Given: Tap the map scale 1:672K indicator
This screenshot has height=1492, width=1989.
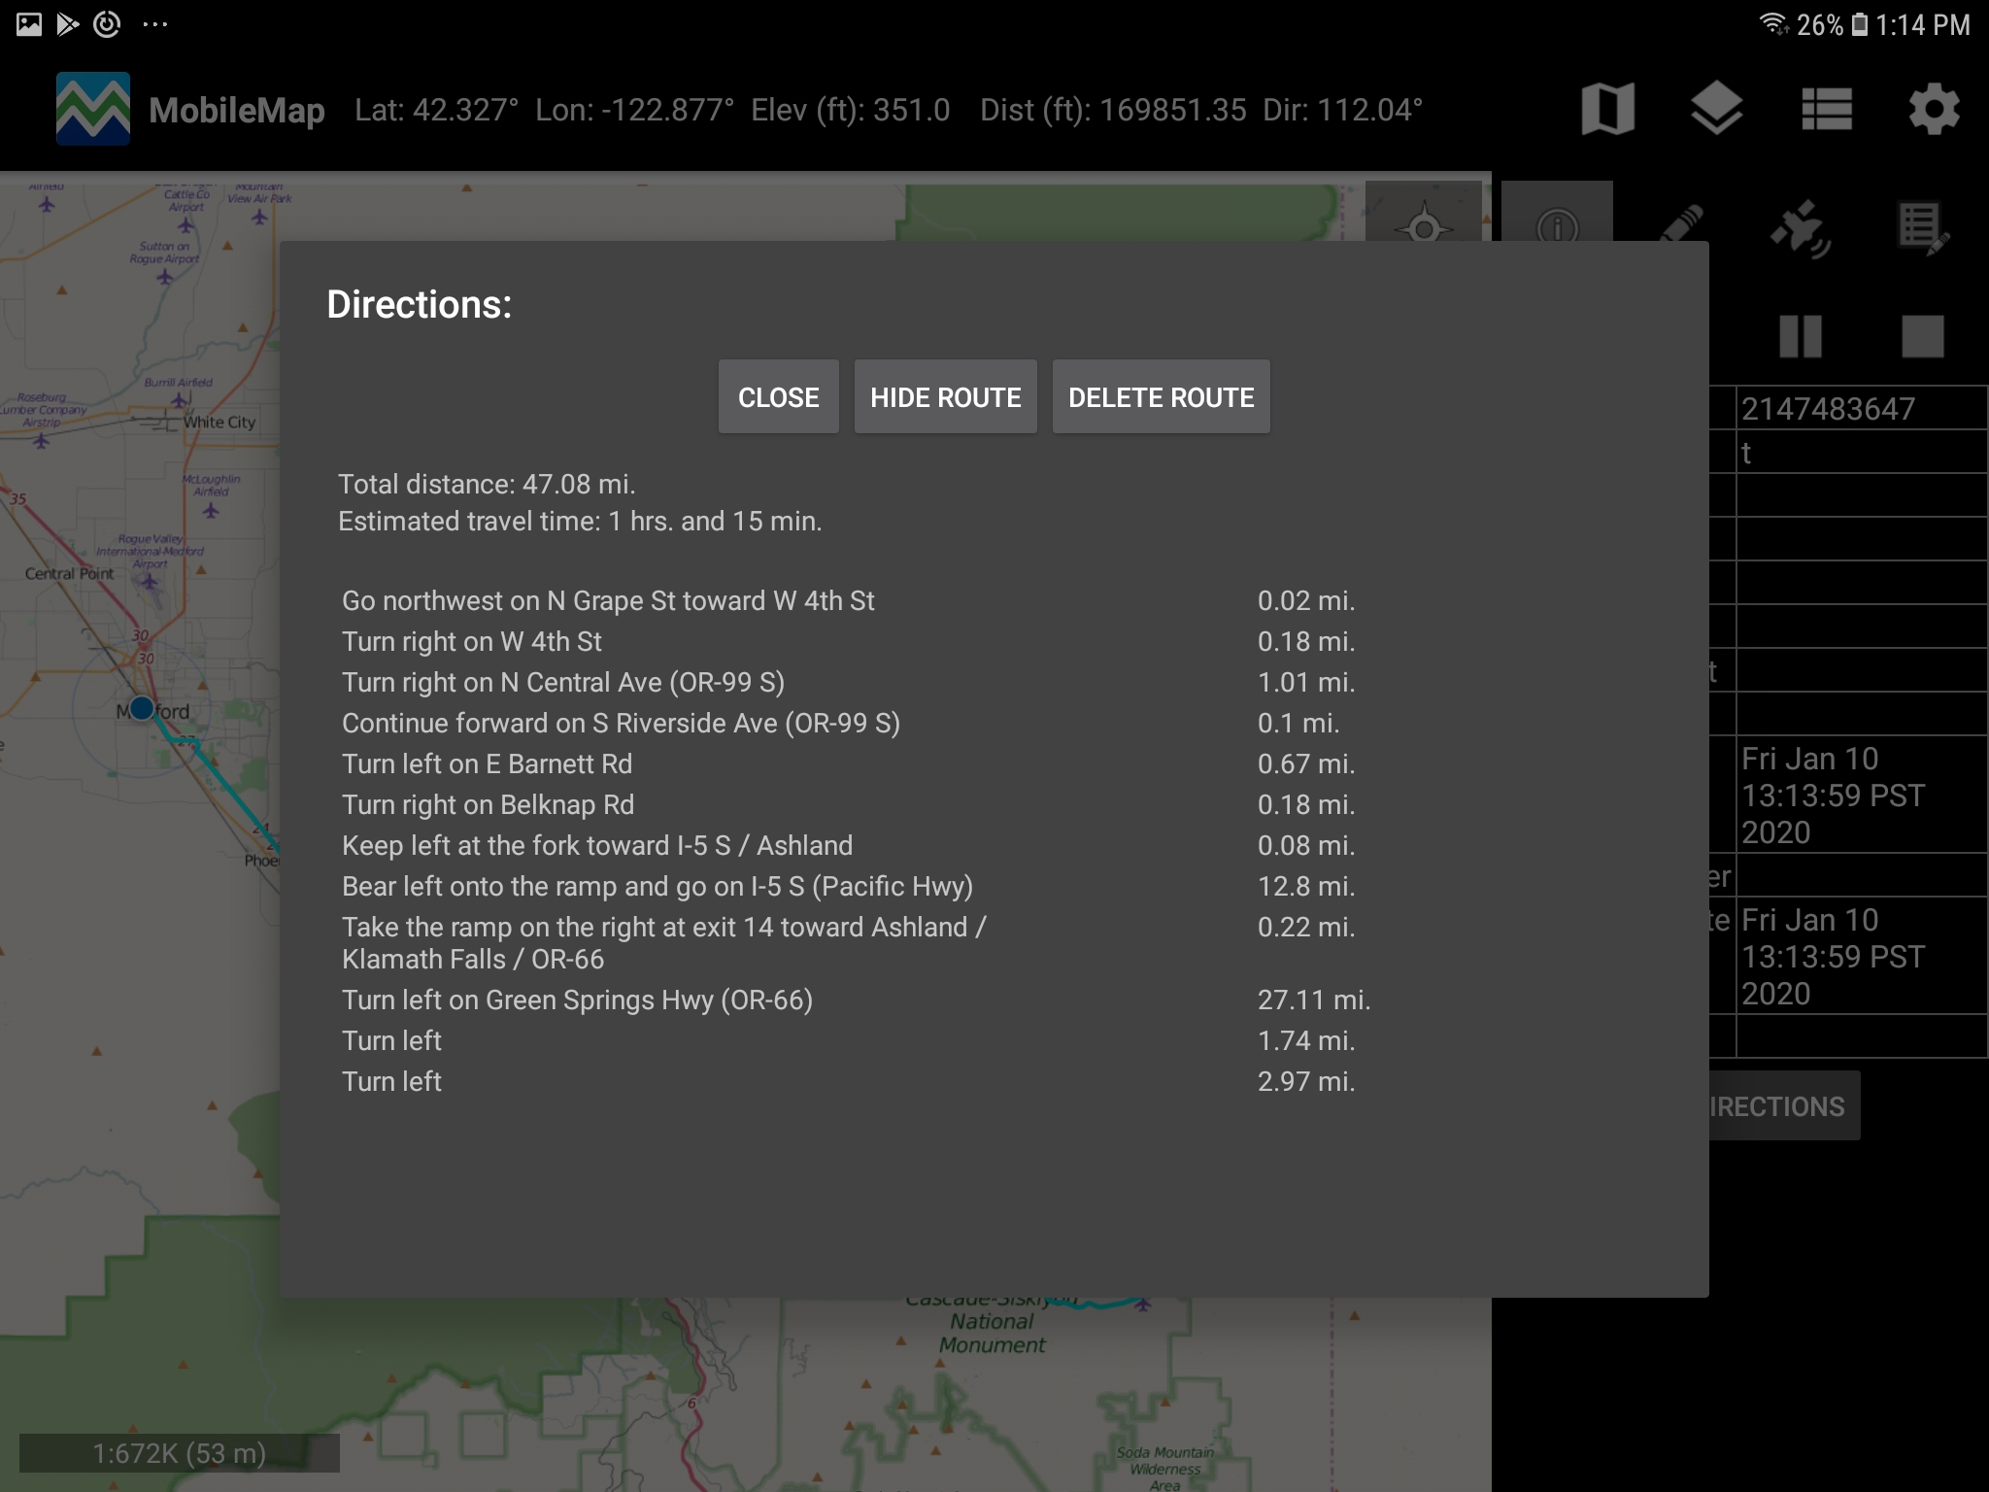Looking at the screenshot, I should click(179, 1453).
